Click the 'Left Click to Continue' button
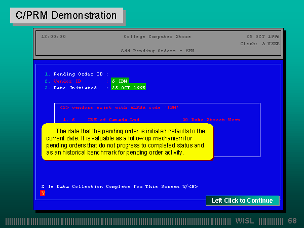 [242, 201]
